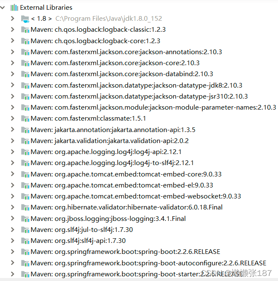Click the library icon for spring-boot-starter

coord(25,274)
